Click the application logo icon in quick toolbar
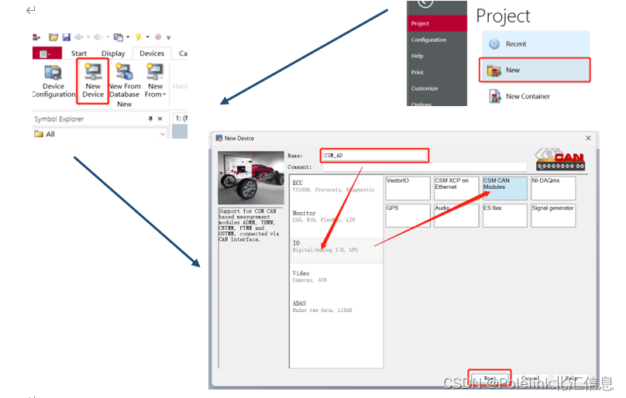Screen dimensions: 626x398 click(x=36, y=37)
